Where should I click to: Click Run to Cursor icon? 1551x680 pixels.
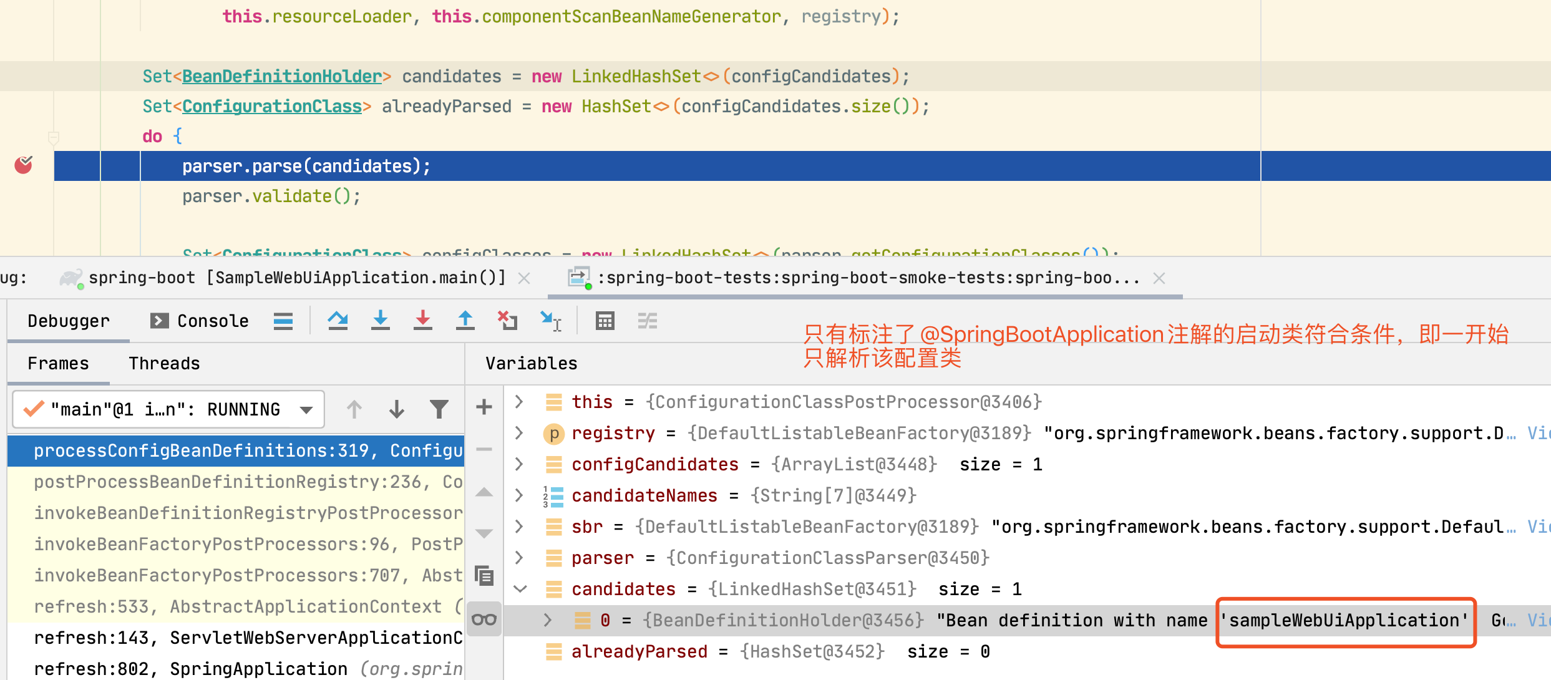click(x=550, y=321)
